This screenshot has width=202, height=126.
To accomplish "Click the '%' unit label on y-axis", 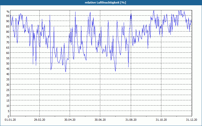I will point(8,12).
